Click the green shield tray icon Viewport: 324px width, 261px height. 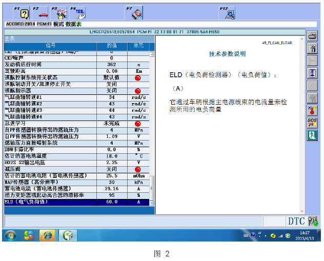point(288,235)
